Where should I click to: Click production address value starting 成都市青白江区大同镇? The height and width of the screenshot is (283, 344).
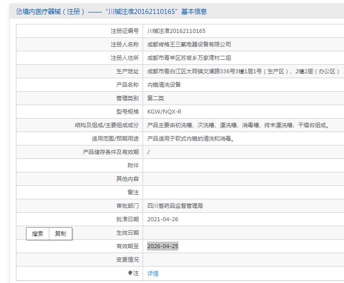[243, 71]
